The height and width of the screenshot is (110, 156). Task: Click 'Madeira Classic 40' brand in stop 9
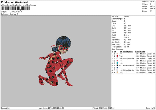147,72
